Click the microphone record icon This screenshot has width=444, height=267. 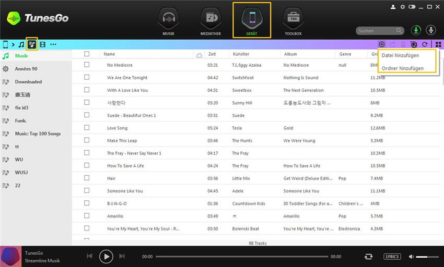[431, 30]
